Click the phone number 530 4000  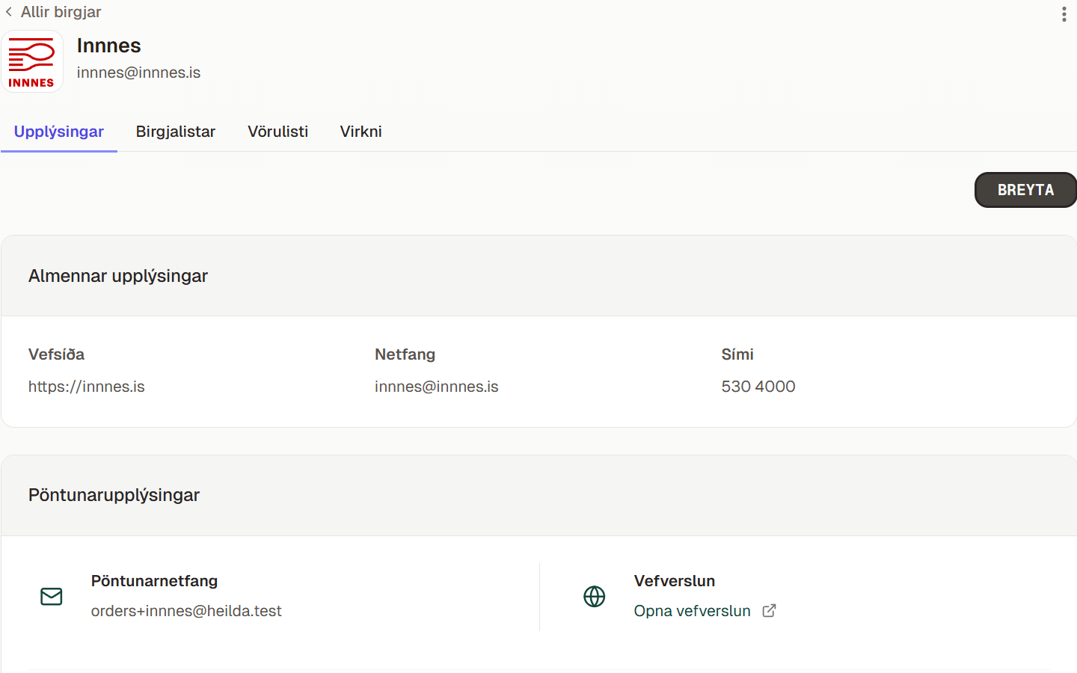pyautogui.click(x=758, y=387)
